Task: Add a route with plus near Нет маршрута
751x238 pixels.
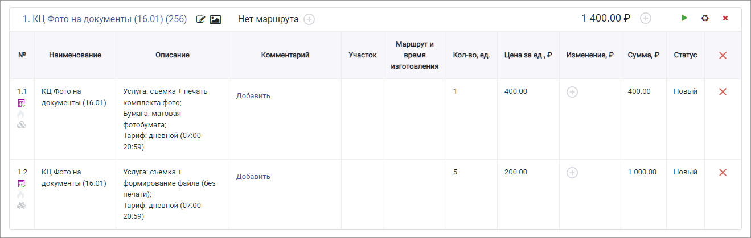Action: click(x=309, y=19)
